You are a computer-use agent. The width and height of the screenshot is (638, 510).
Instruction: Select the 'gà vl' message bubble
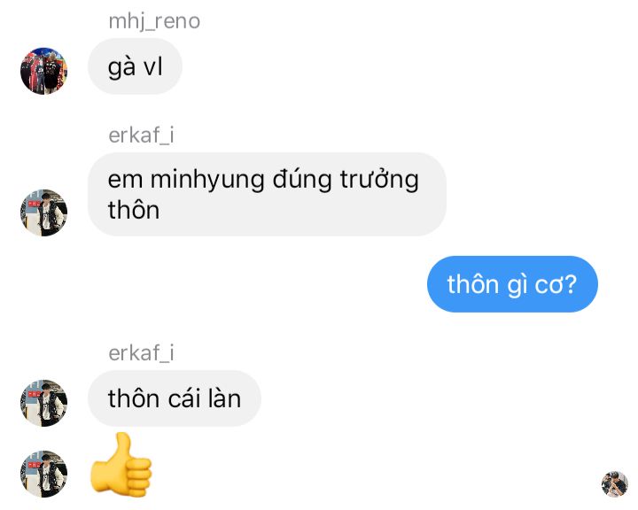(x=135, y=66)
